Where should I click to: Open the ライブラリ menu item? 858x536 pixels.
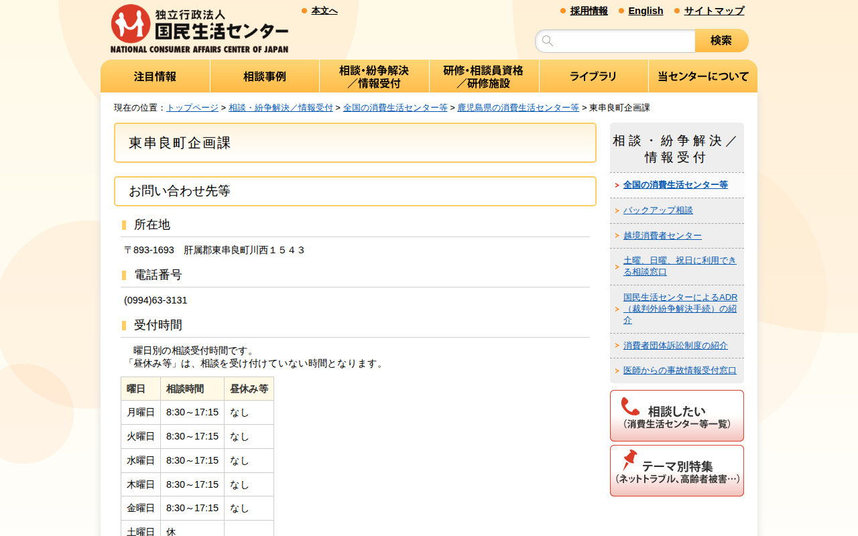pyautogui.click(x=593, y=76)
